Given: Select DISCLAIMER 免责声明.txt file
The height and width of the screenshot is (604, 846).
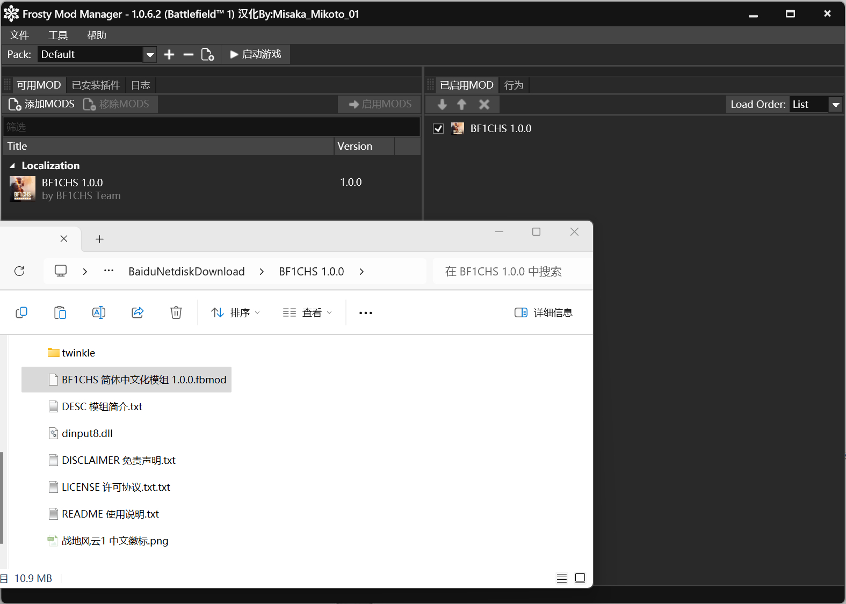Looking at the screenshot, I should [x=112, y=460].
